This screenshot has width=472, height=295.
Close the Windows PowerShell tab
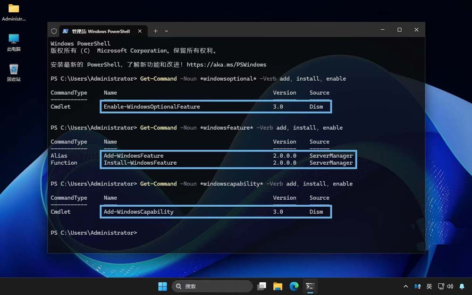click(x=140, y=31)
